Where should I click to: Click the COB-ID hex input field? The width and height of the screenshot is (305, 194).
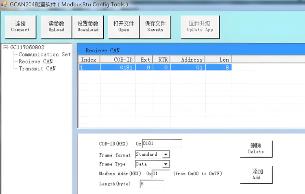click(161, 143)
